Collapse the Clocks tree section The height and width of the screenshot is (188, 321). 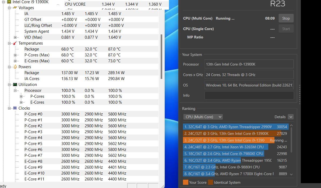(9, 108)
